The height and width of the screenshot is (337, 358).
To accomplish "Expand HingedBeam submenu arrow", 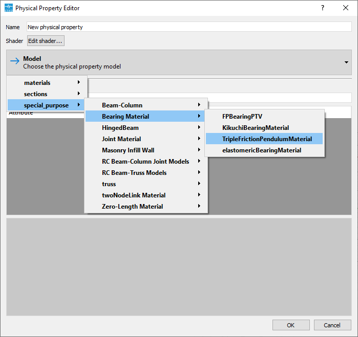I will click(199, 127).
